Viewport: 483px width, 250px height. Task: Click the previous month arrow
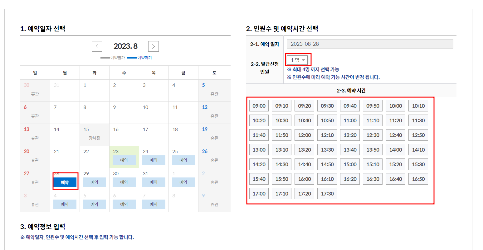[x=97, y=46]
